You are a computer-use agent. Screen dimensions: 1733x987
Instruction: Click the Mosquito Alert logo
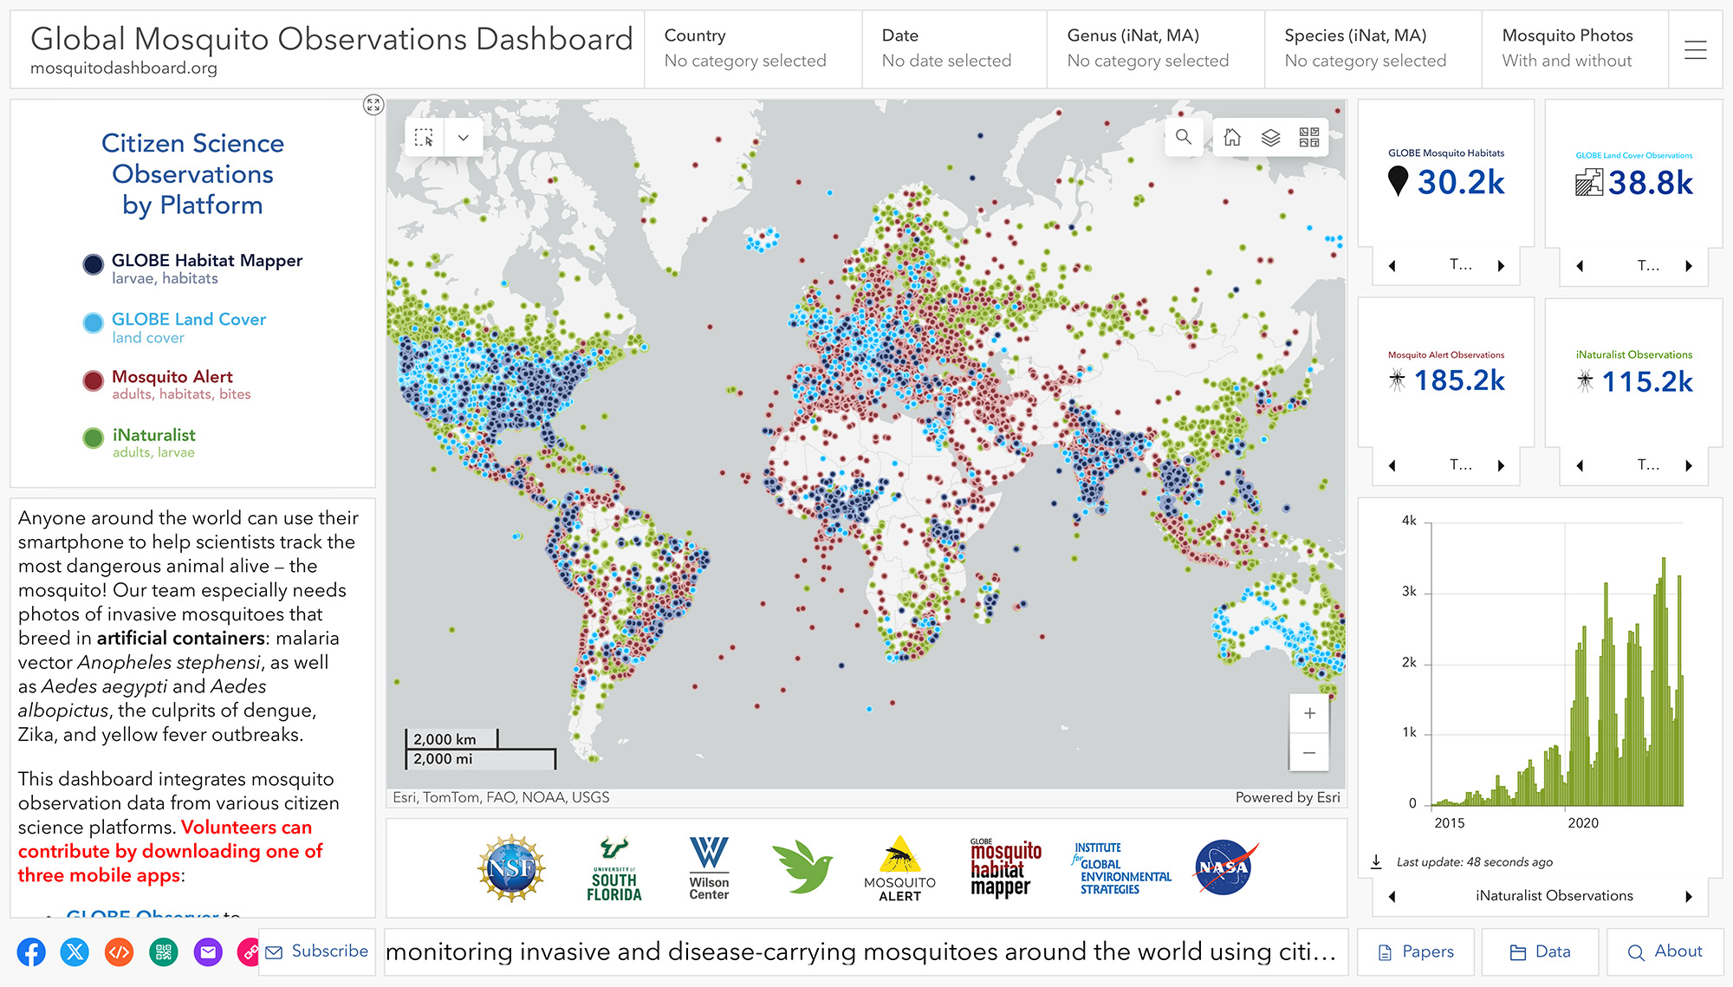point(899,869)
